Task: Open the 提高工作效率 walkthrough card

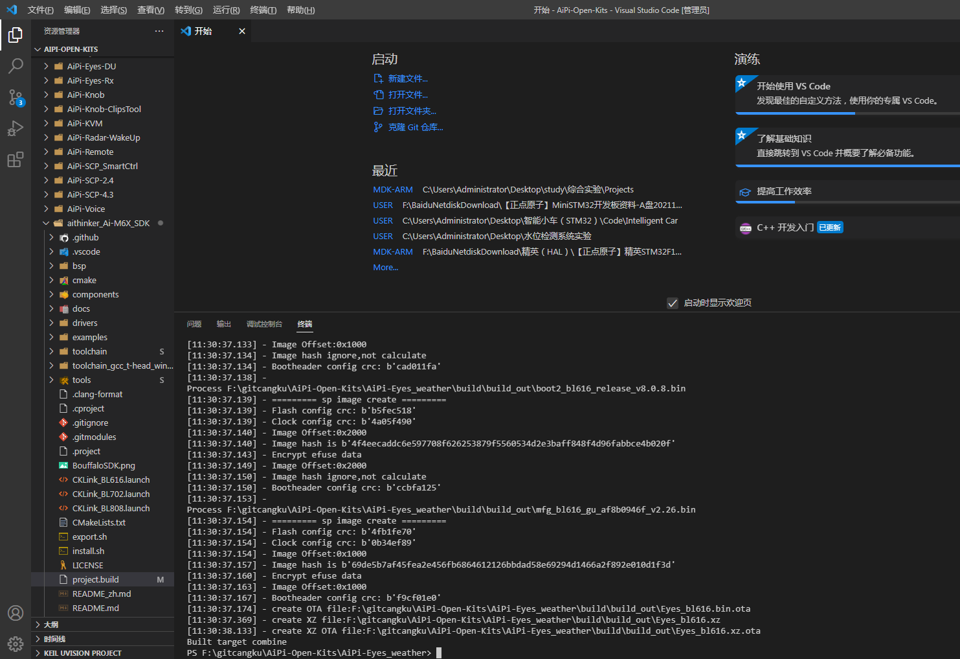Action: click(847, 192)
